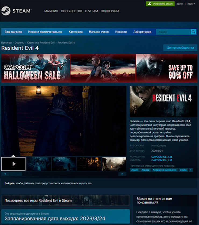Click the CAPCOM Co., Ltd. publisher link
The height and width of the screenshot is (225, 199).
coord(162,160)
